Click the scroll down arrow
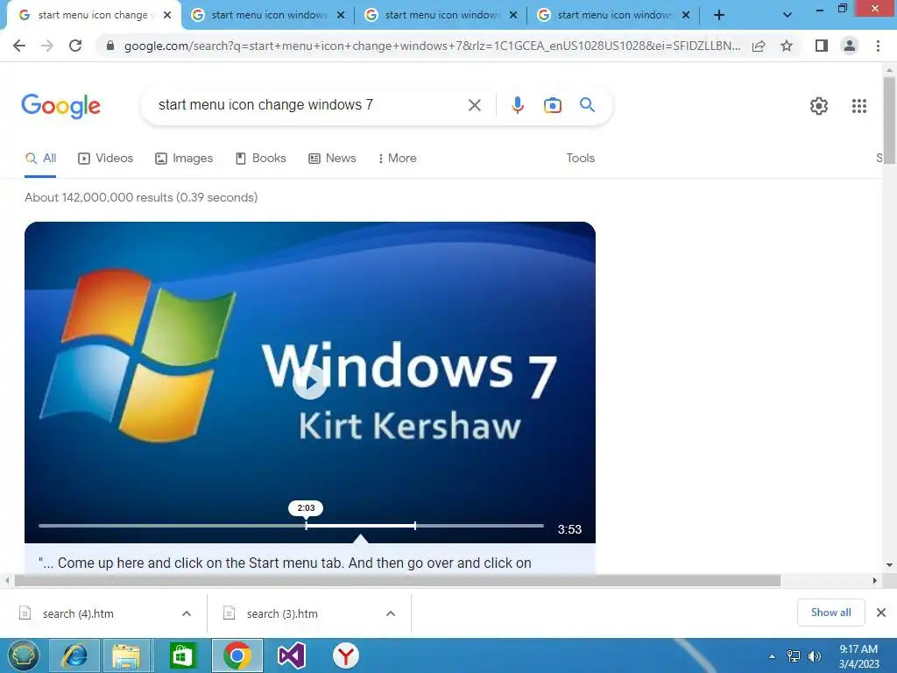897x673 pixels. point(889,565)
